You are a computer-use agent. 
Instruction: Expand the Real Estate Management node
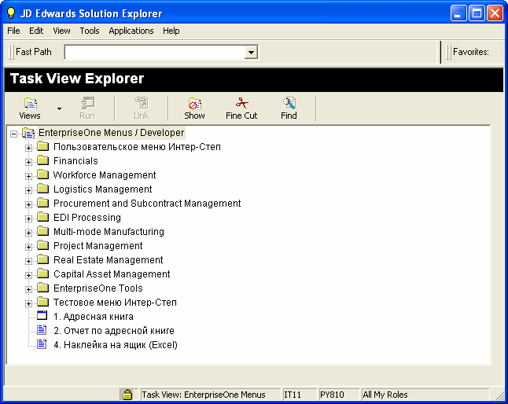(28, 261)
